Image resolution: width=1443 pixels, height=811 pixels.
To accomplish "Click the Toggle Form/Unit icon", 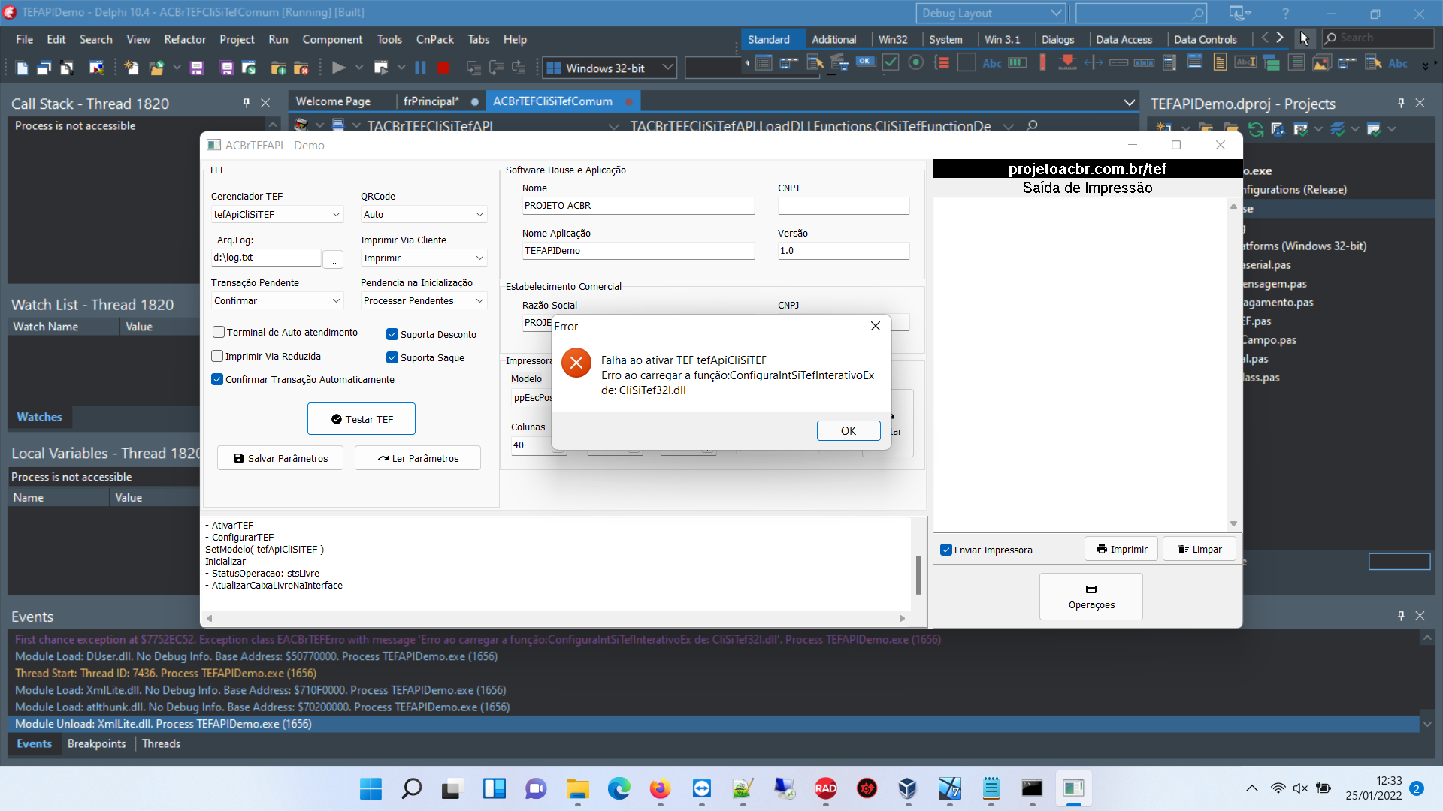I will pos(66,68).
